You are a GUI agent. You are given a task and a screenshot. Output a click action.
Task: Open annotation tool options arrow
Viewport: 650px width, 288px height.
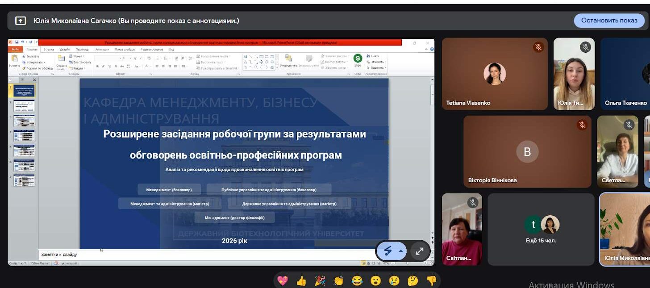401,251
